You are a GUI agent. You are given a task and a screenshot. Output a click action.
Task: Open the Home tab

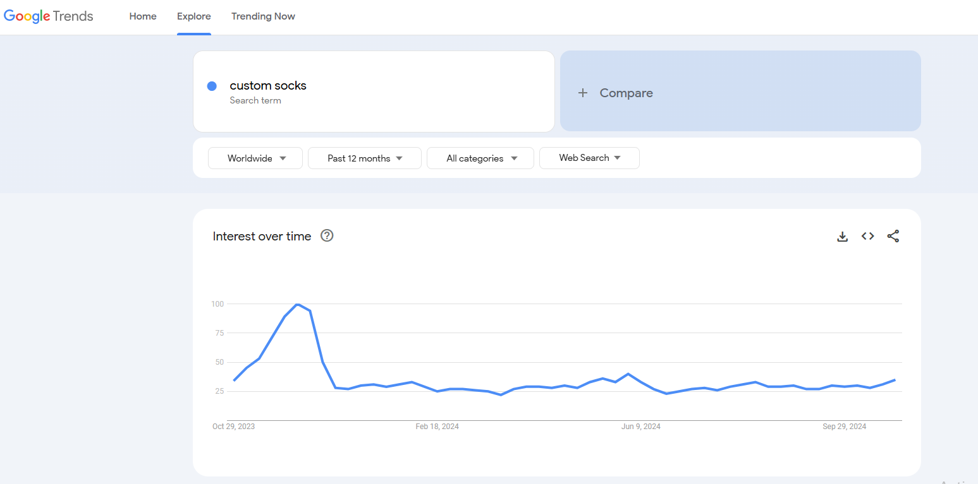(x=143, y=16)
